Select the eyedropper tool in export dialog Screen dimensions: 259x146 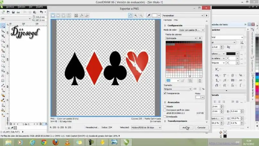(x=149, y=15)
